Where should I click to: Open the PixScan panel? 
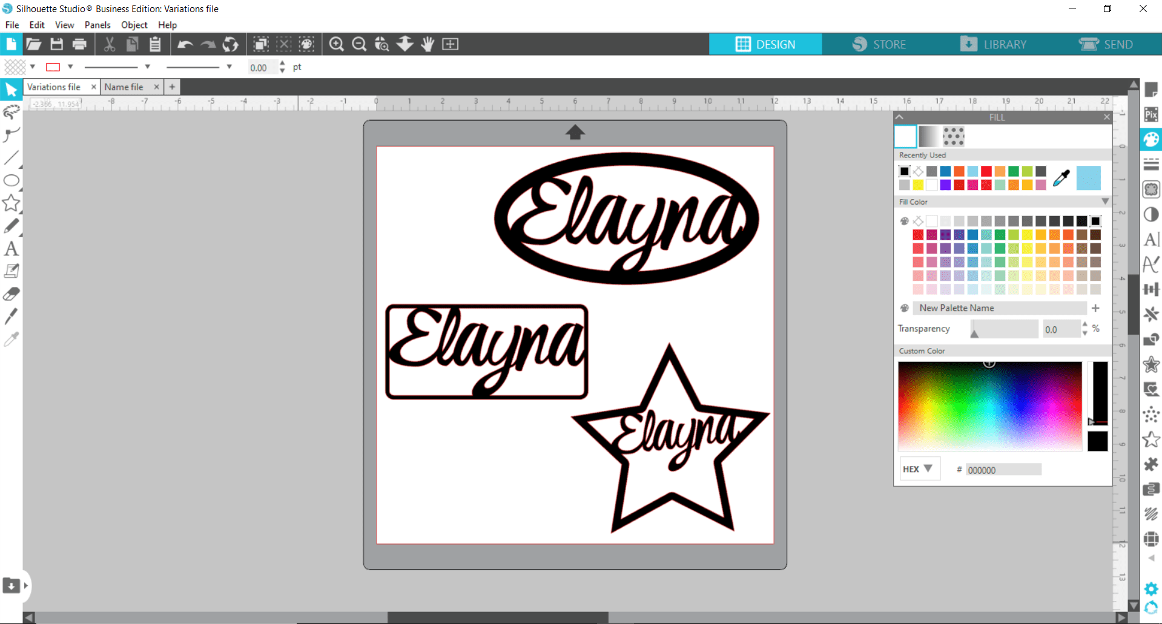[x=1151, y=114]
